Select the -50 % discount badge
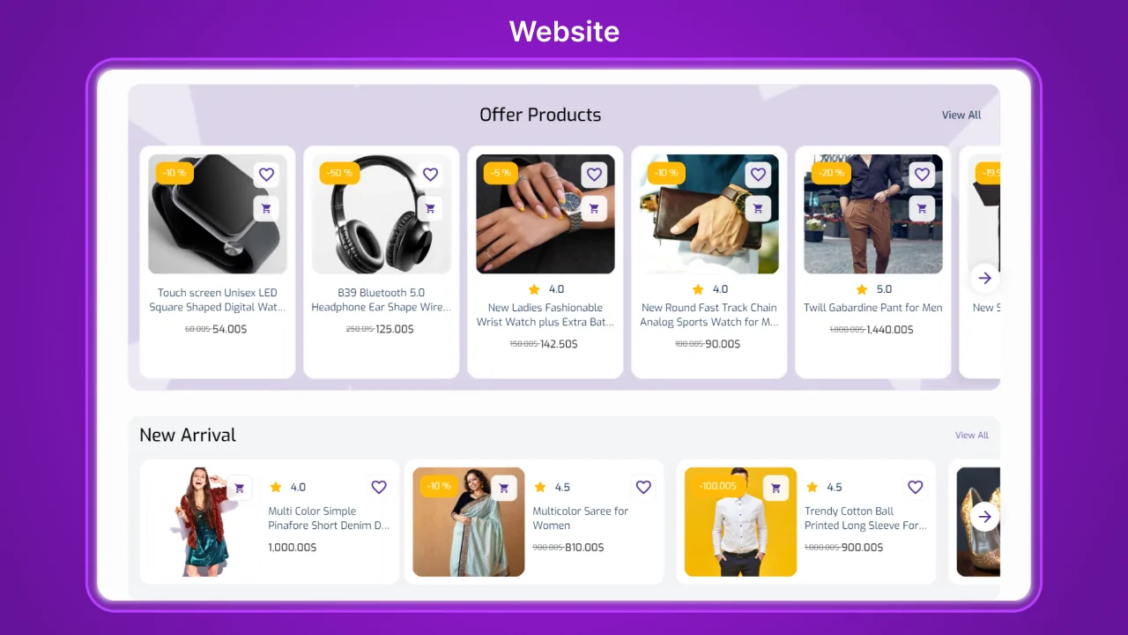Image resolution: width=1128 pixels, height=635 pixels. (339, 173)
